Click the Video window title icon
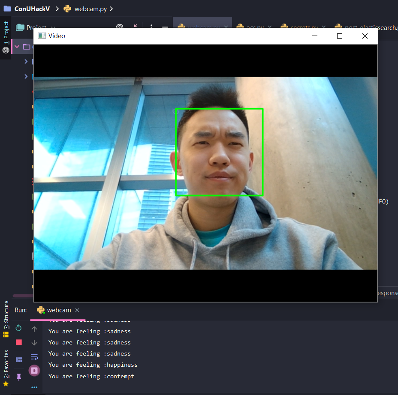Screen dimensions: 398x395 (x=42, y=36)
